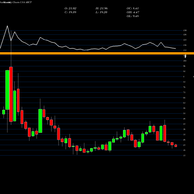
Task: Click the 61 price axis label
Action: tap(184, 103)
